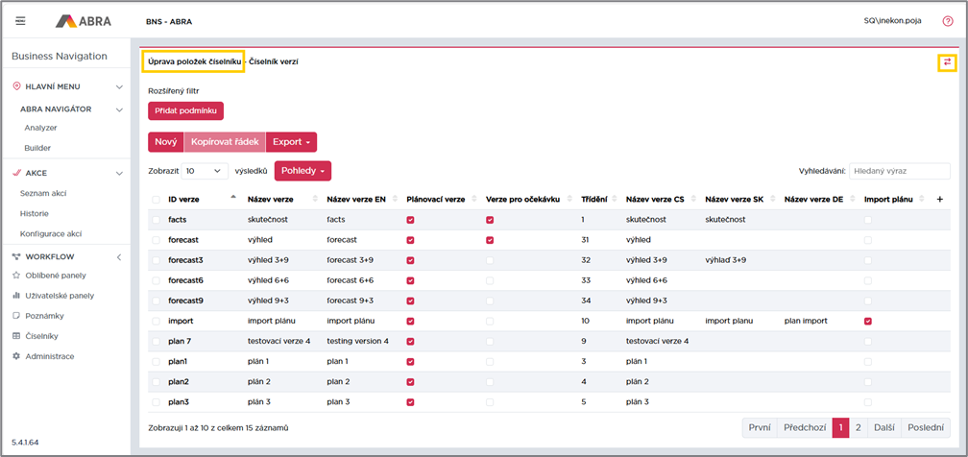The height and width of the screenshot is (457, 968).
Task: Sort the Název verze column
Action: pos(317,199)
